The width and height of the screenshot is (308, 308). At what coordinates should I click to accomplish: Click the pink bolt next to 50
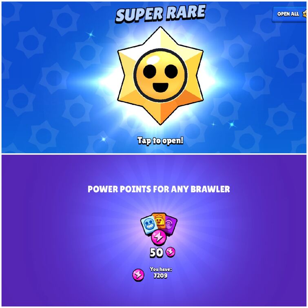(170, 252)
